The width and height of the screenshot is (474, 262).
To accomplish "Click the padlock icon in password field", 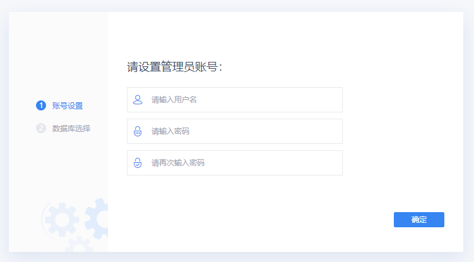I will pos(138,131).
